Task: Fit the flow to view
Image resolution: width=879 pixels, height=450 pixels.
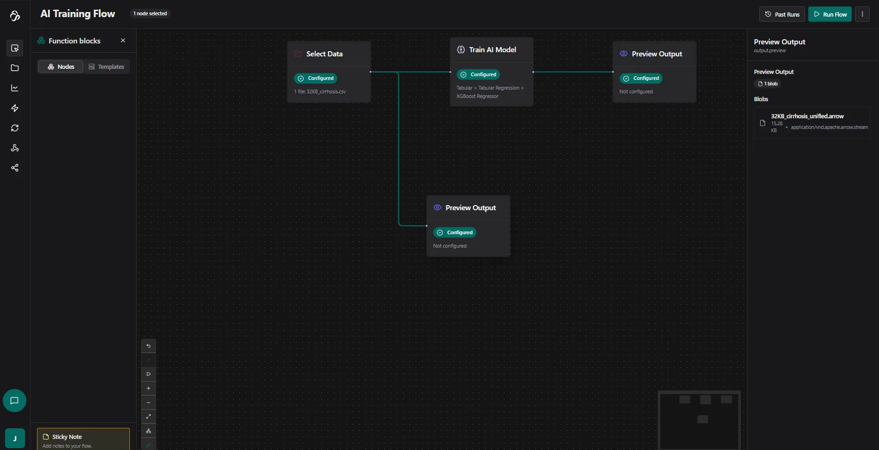Action: pyautogui.click(x=148, y=417)
